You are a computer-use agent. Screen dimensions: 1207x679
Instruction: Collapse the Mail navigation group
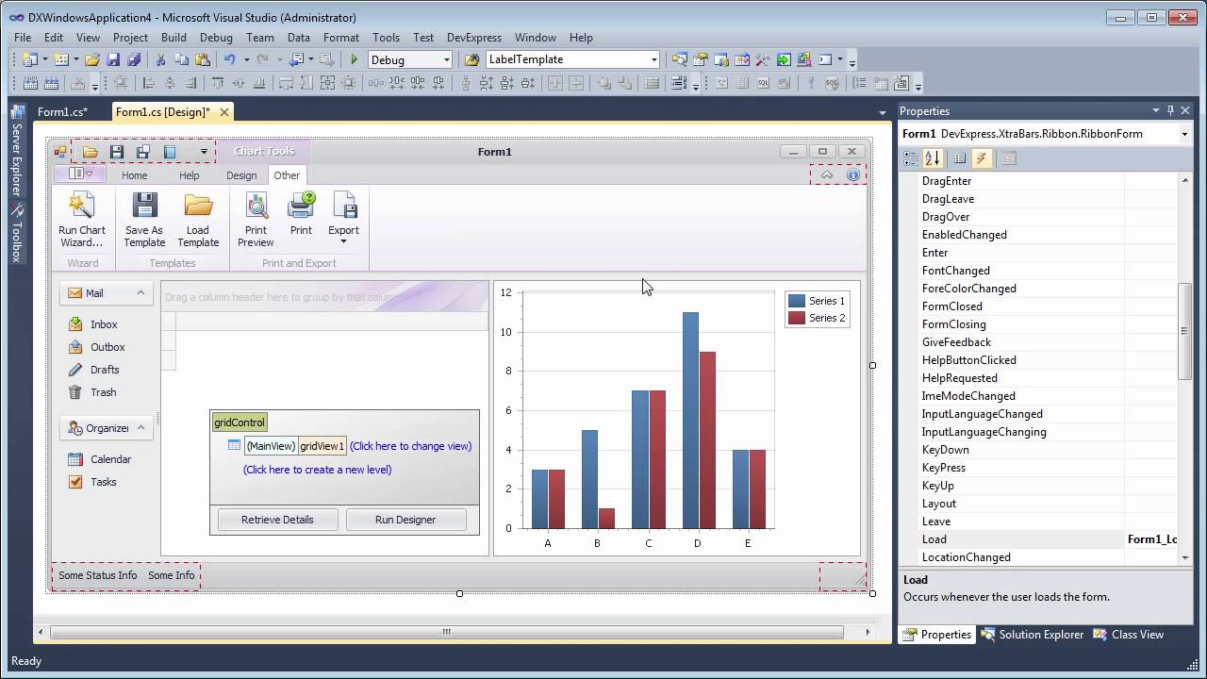click(141, 293)
